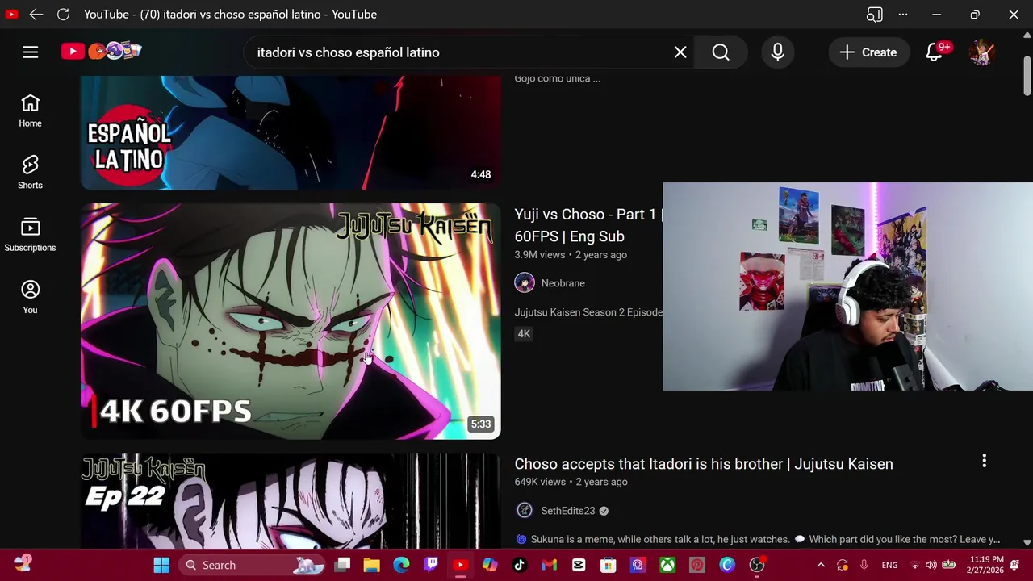This screenshot has width=1033, height=581.
Task: Click the taskbar Search box
Action: pos(251,565)
